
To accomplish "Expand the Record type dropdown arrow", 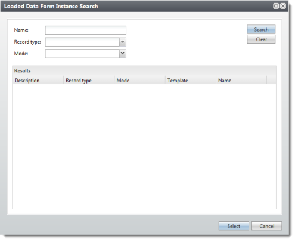I will pos(123,42).
